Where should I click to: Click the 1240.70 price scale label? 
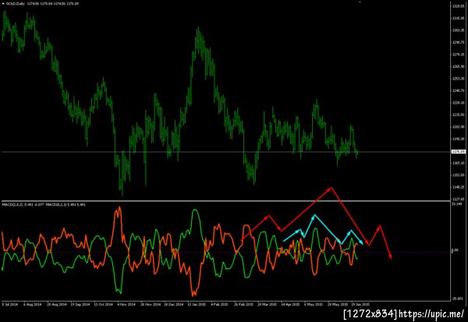pos(458,90)
